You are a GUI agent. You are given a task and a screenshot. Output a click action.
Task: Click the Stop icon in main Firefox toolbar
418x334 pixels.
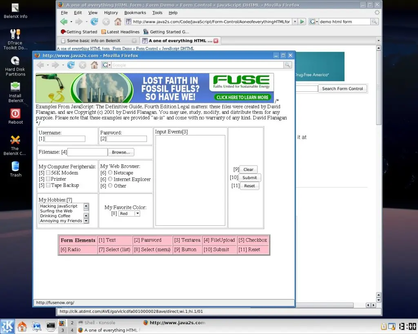(x=106, y=22)
